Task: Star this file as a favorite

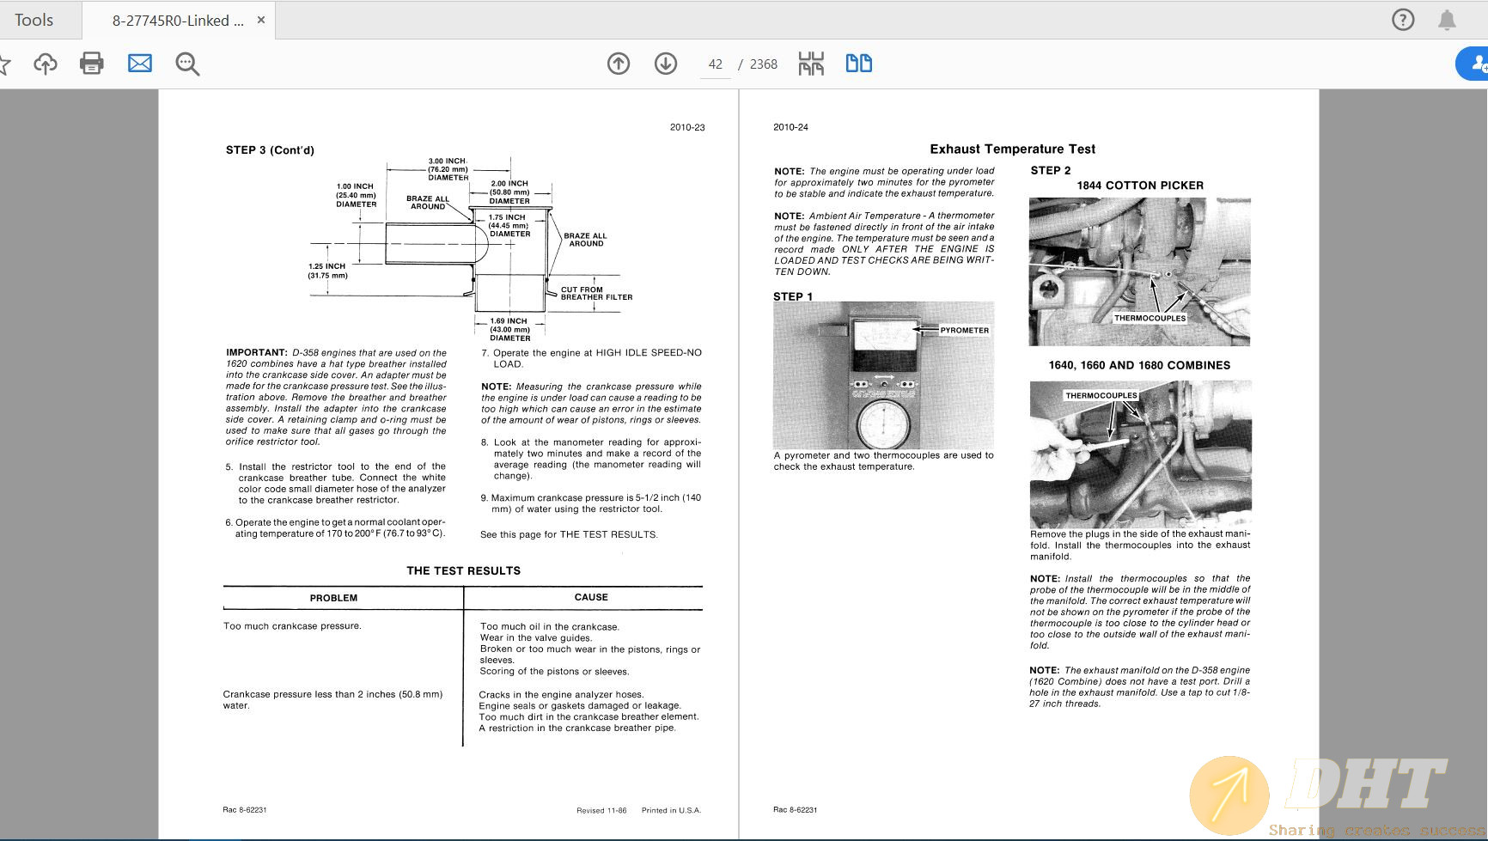Action: 4,64
